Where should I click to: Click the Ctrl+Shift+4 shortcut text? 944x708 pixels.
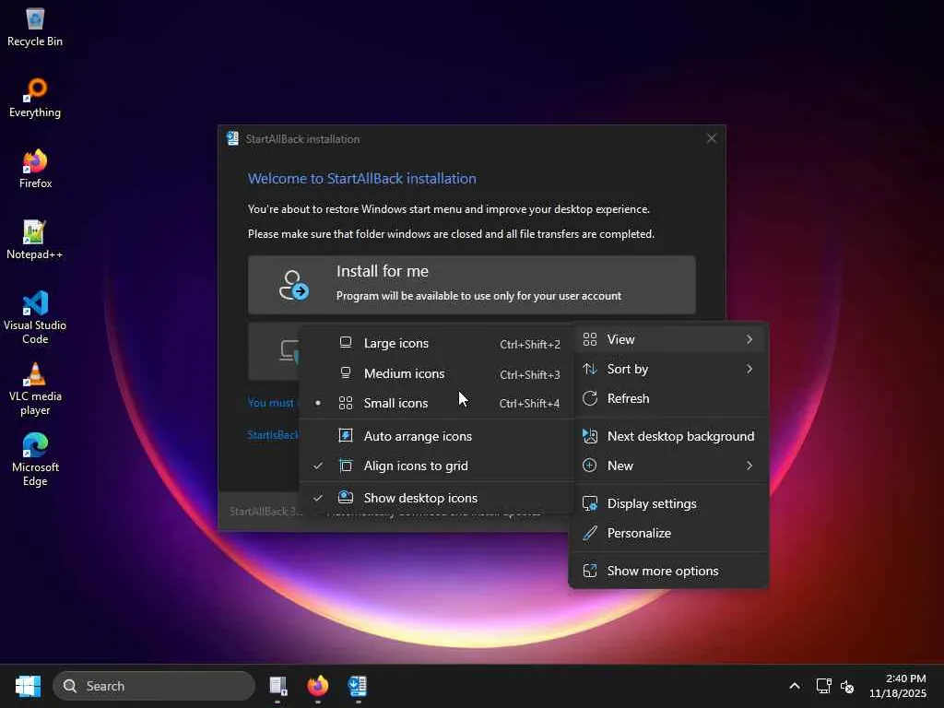(x=529, y=404)
